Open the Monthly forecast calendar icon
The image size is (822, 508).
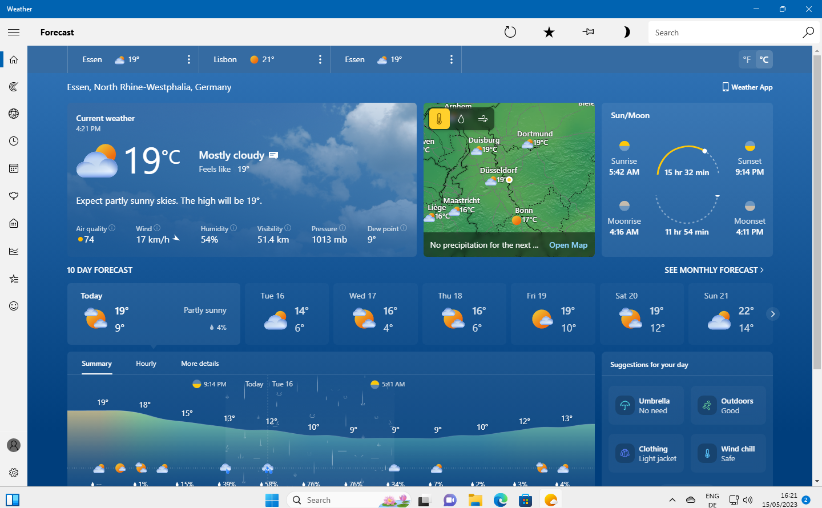13,168
